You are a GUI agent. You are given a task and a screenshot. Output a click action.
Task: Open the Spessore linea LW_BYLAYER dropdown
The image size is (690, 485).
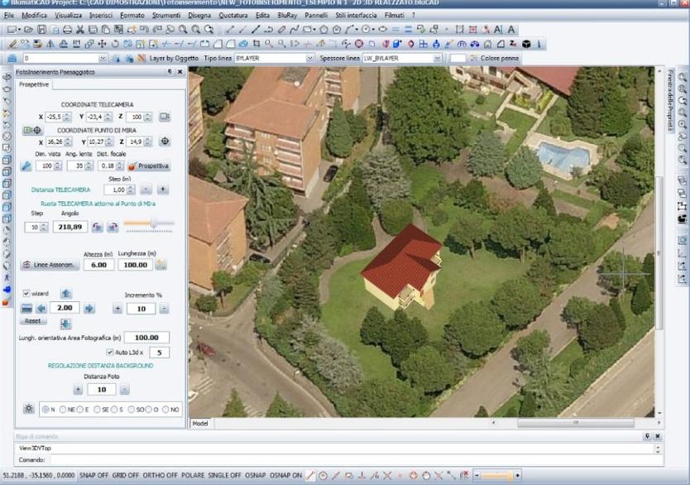438,59
